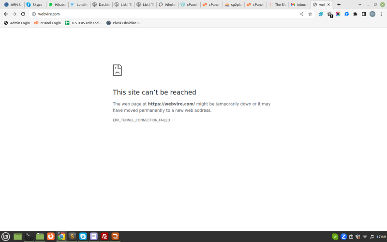Focus the Chrome window in the panel
The width and height of the screenshot is (387, 242).
61,237
